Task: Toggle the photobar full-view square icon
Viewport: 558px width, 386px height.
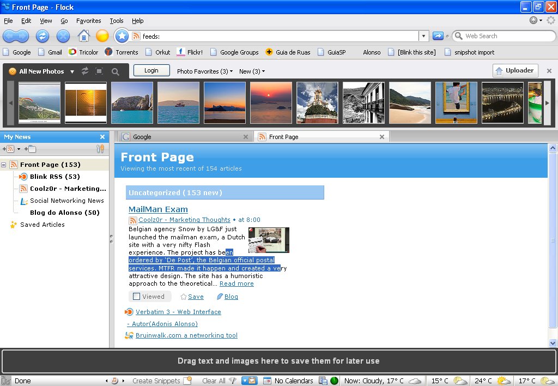Action: [x=99, y=71]
